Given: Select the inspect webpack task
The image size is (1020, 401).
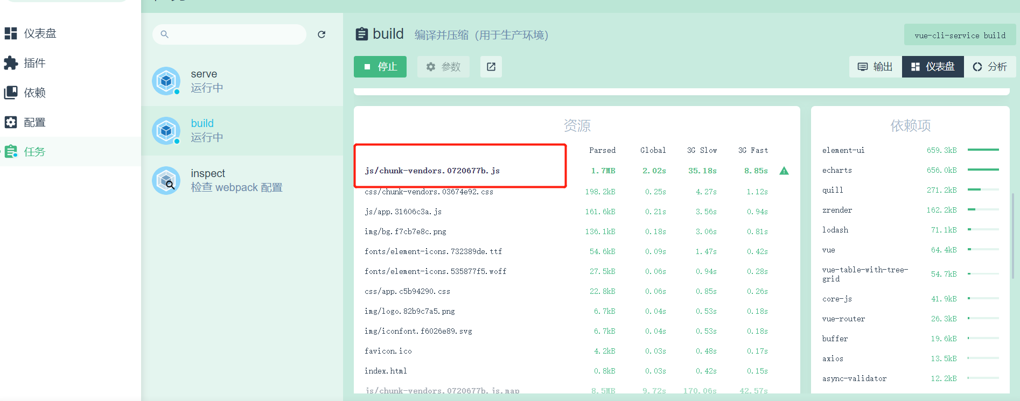Looking at the screenshot, I should (242, 180).
